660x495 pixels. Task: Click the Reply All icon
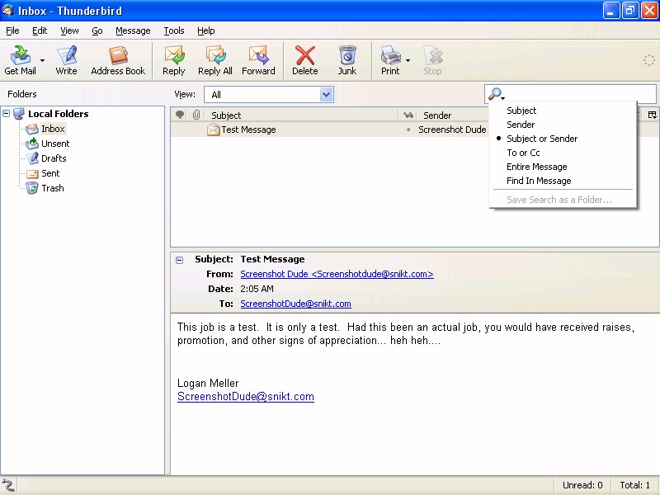215,60
